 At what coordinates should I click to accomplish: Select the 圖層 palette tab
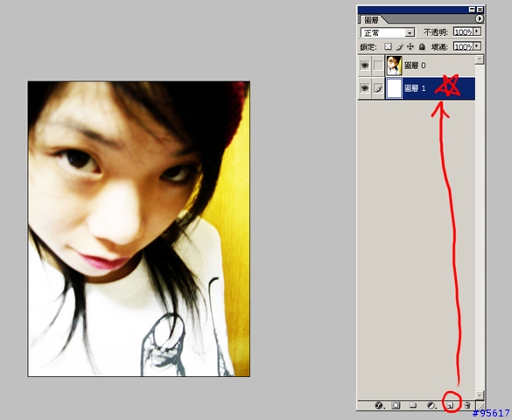(x=372, y=19)
